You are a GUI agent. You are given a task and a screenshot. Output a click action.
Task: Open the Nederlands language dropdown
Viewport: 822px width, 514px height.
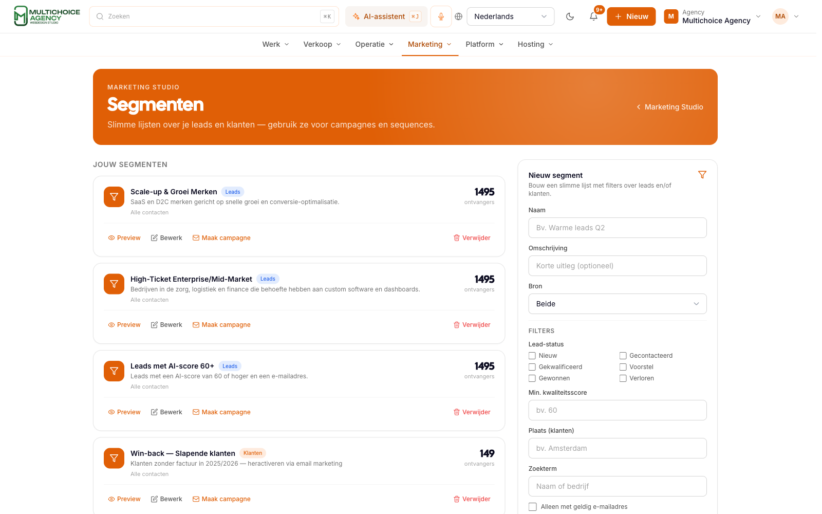510,16
